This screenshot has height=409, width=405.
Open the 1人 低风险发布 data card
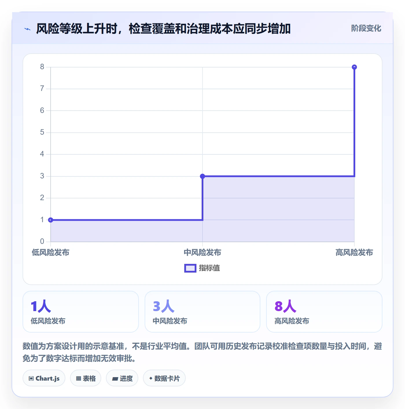[x=81, y=312]
